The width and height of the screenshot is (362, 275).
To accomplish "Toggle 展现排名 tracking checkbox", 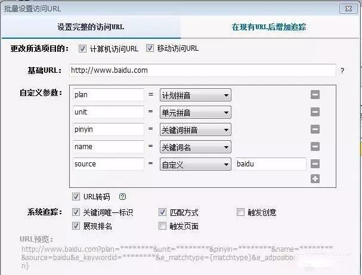I will [76, 225].
